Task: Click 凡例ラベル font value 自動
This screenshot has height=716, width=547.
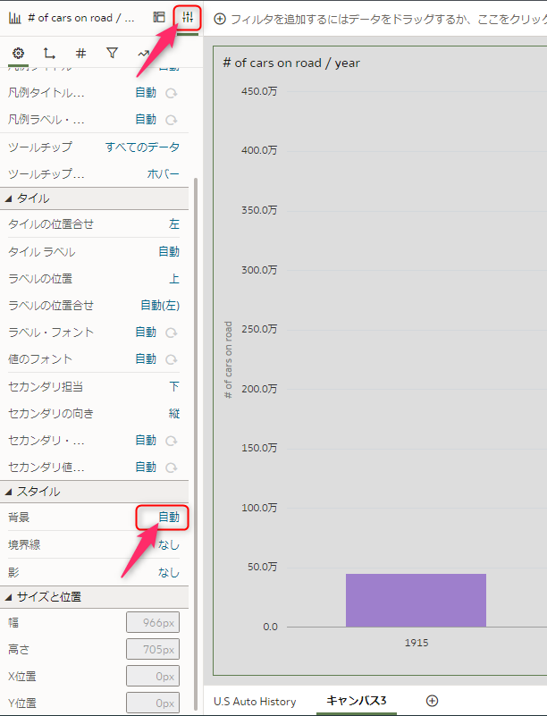Action: pos(146,120)
